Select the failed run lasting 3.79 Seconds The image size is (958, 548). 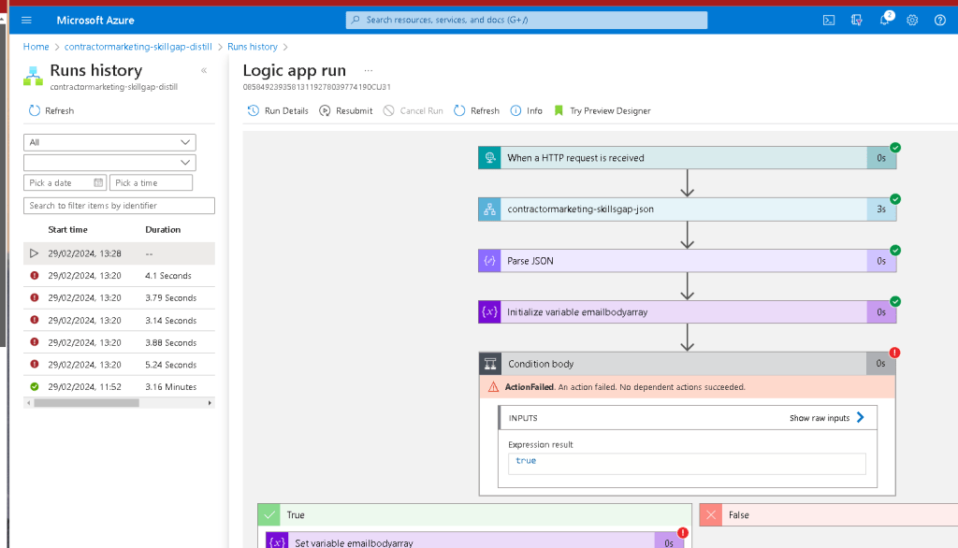pyautogui.click(x=119, y=297)
